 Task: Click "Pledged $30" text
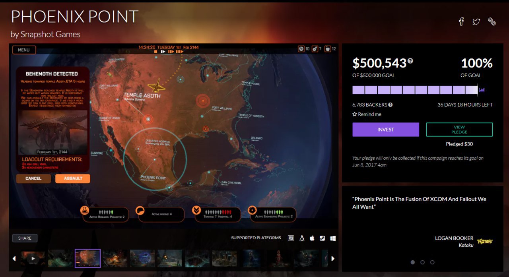click(459, 144)
